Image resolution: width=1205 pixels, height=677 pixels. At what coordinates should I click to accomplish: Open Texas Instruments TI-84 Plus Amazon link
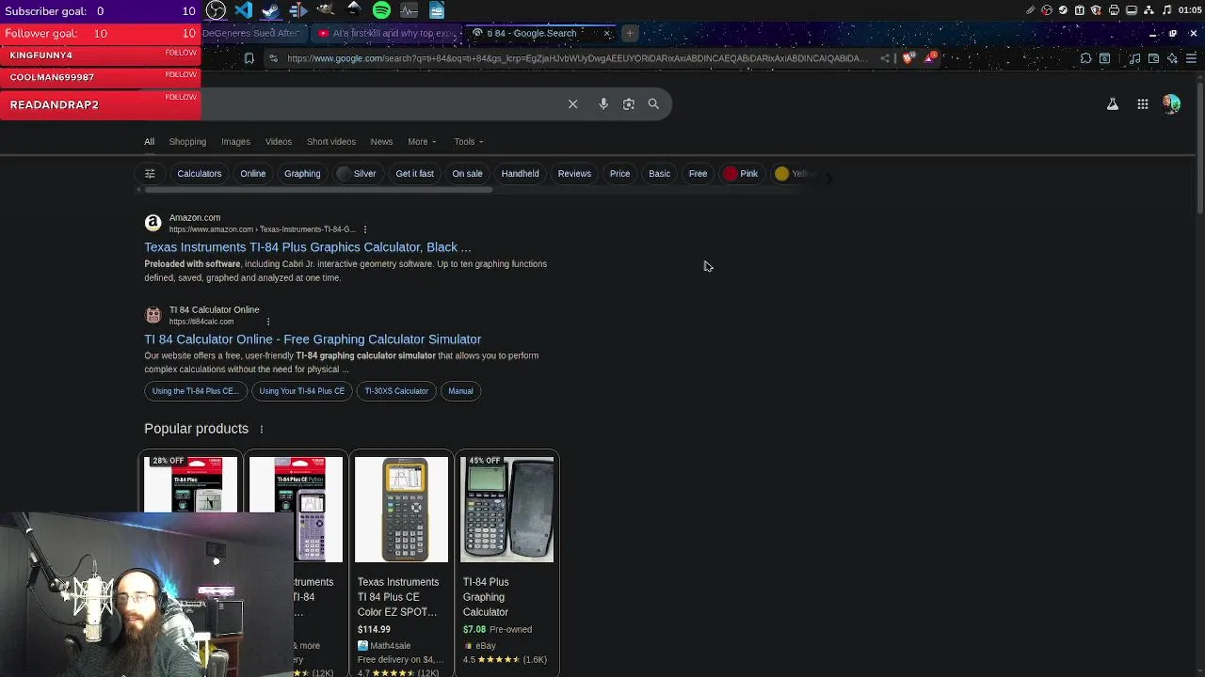point(308,247)
